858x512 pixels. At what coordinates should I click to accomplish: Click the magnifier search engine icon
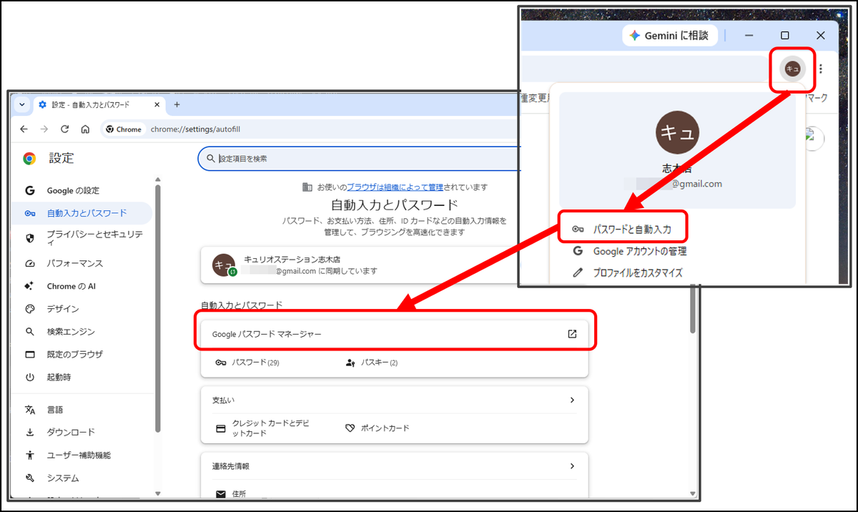point(30,332)
